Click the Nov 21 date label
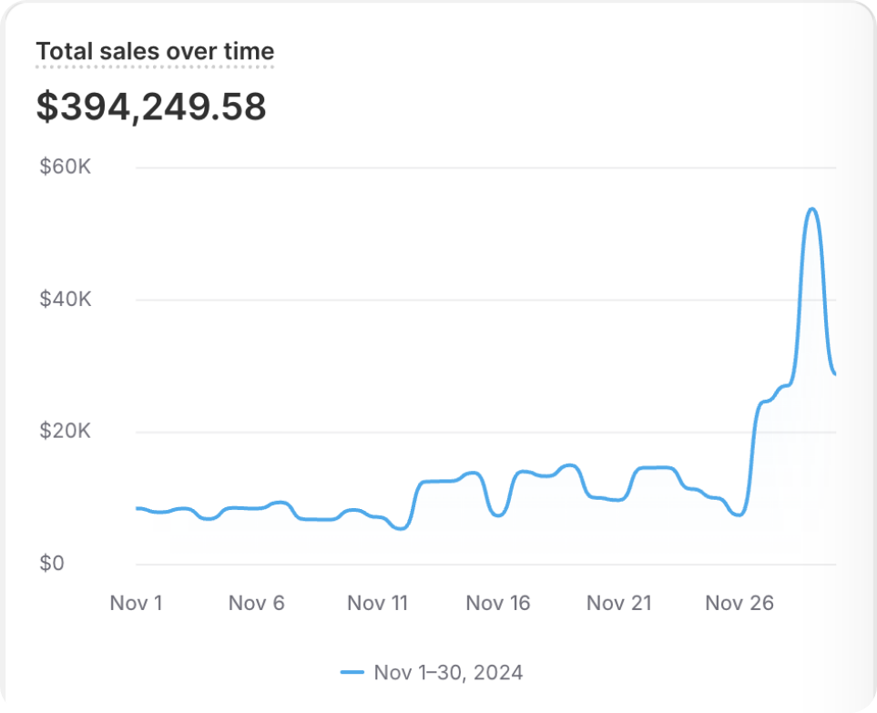This screenshot has height=713, width=877. [619, 603]
